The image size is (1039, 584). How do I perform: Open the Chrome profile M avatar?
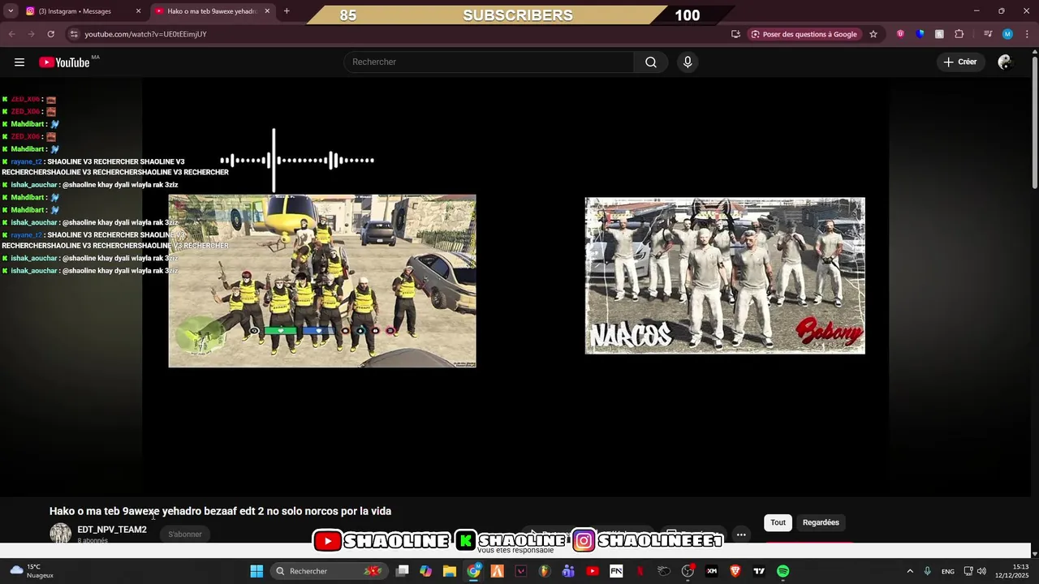pos(1007,34)
